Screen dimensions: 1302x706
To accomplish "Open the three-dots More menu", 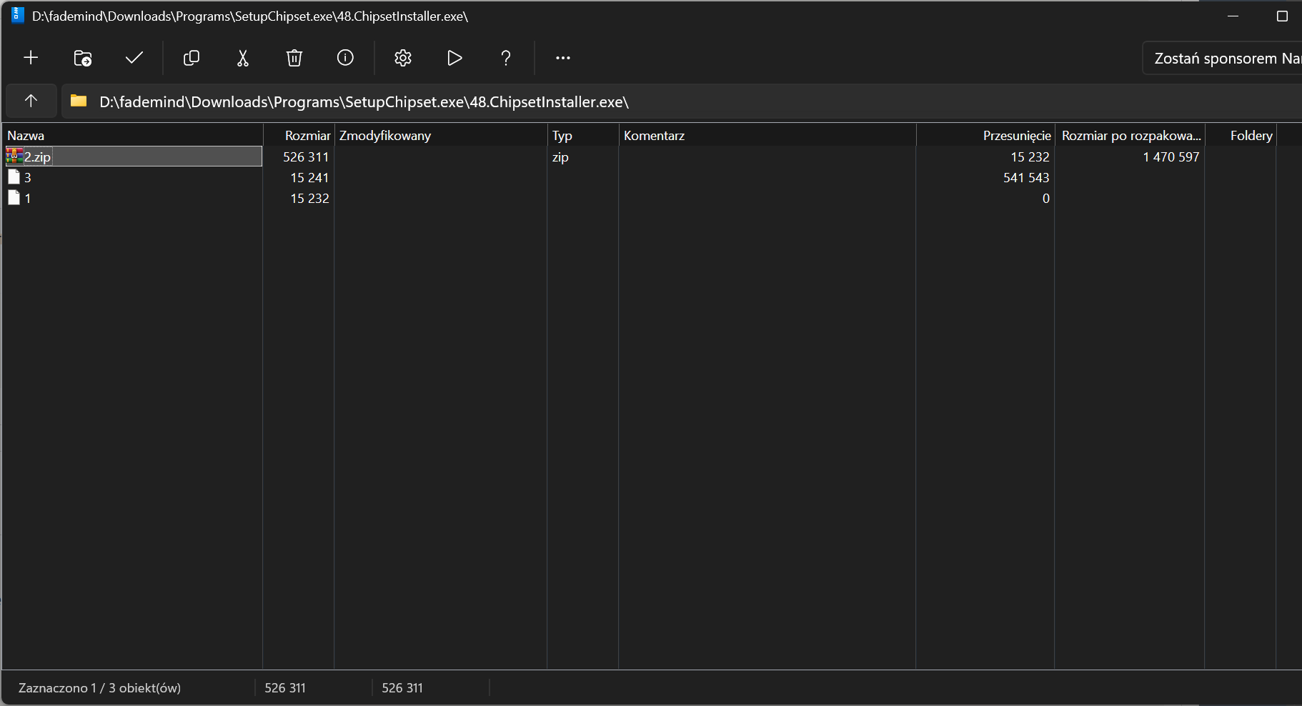I will tap(563, 58).
